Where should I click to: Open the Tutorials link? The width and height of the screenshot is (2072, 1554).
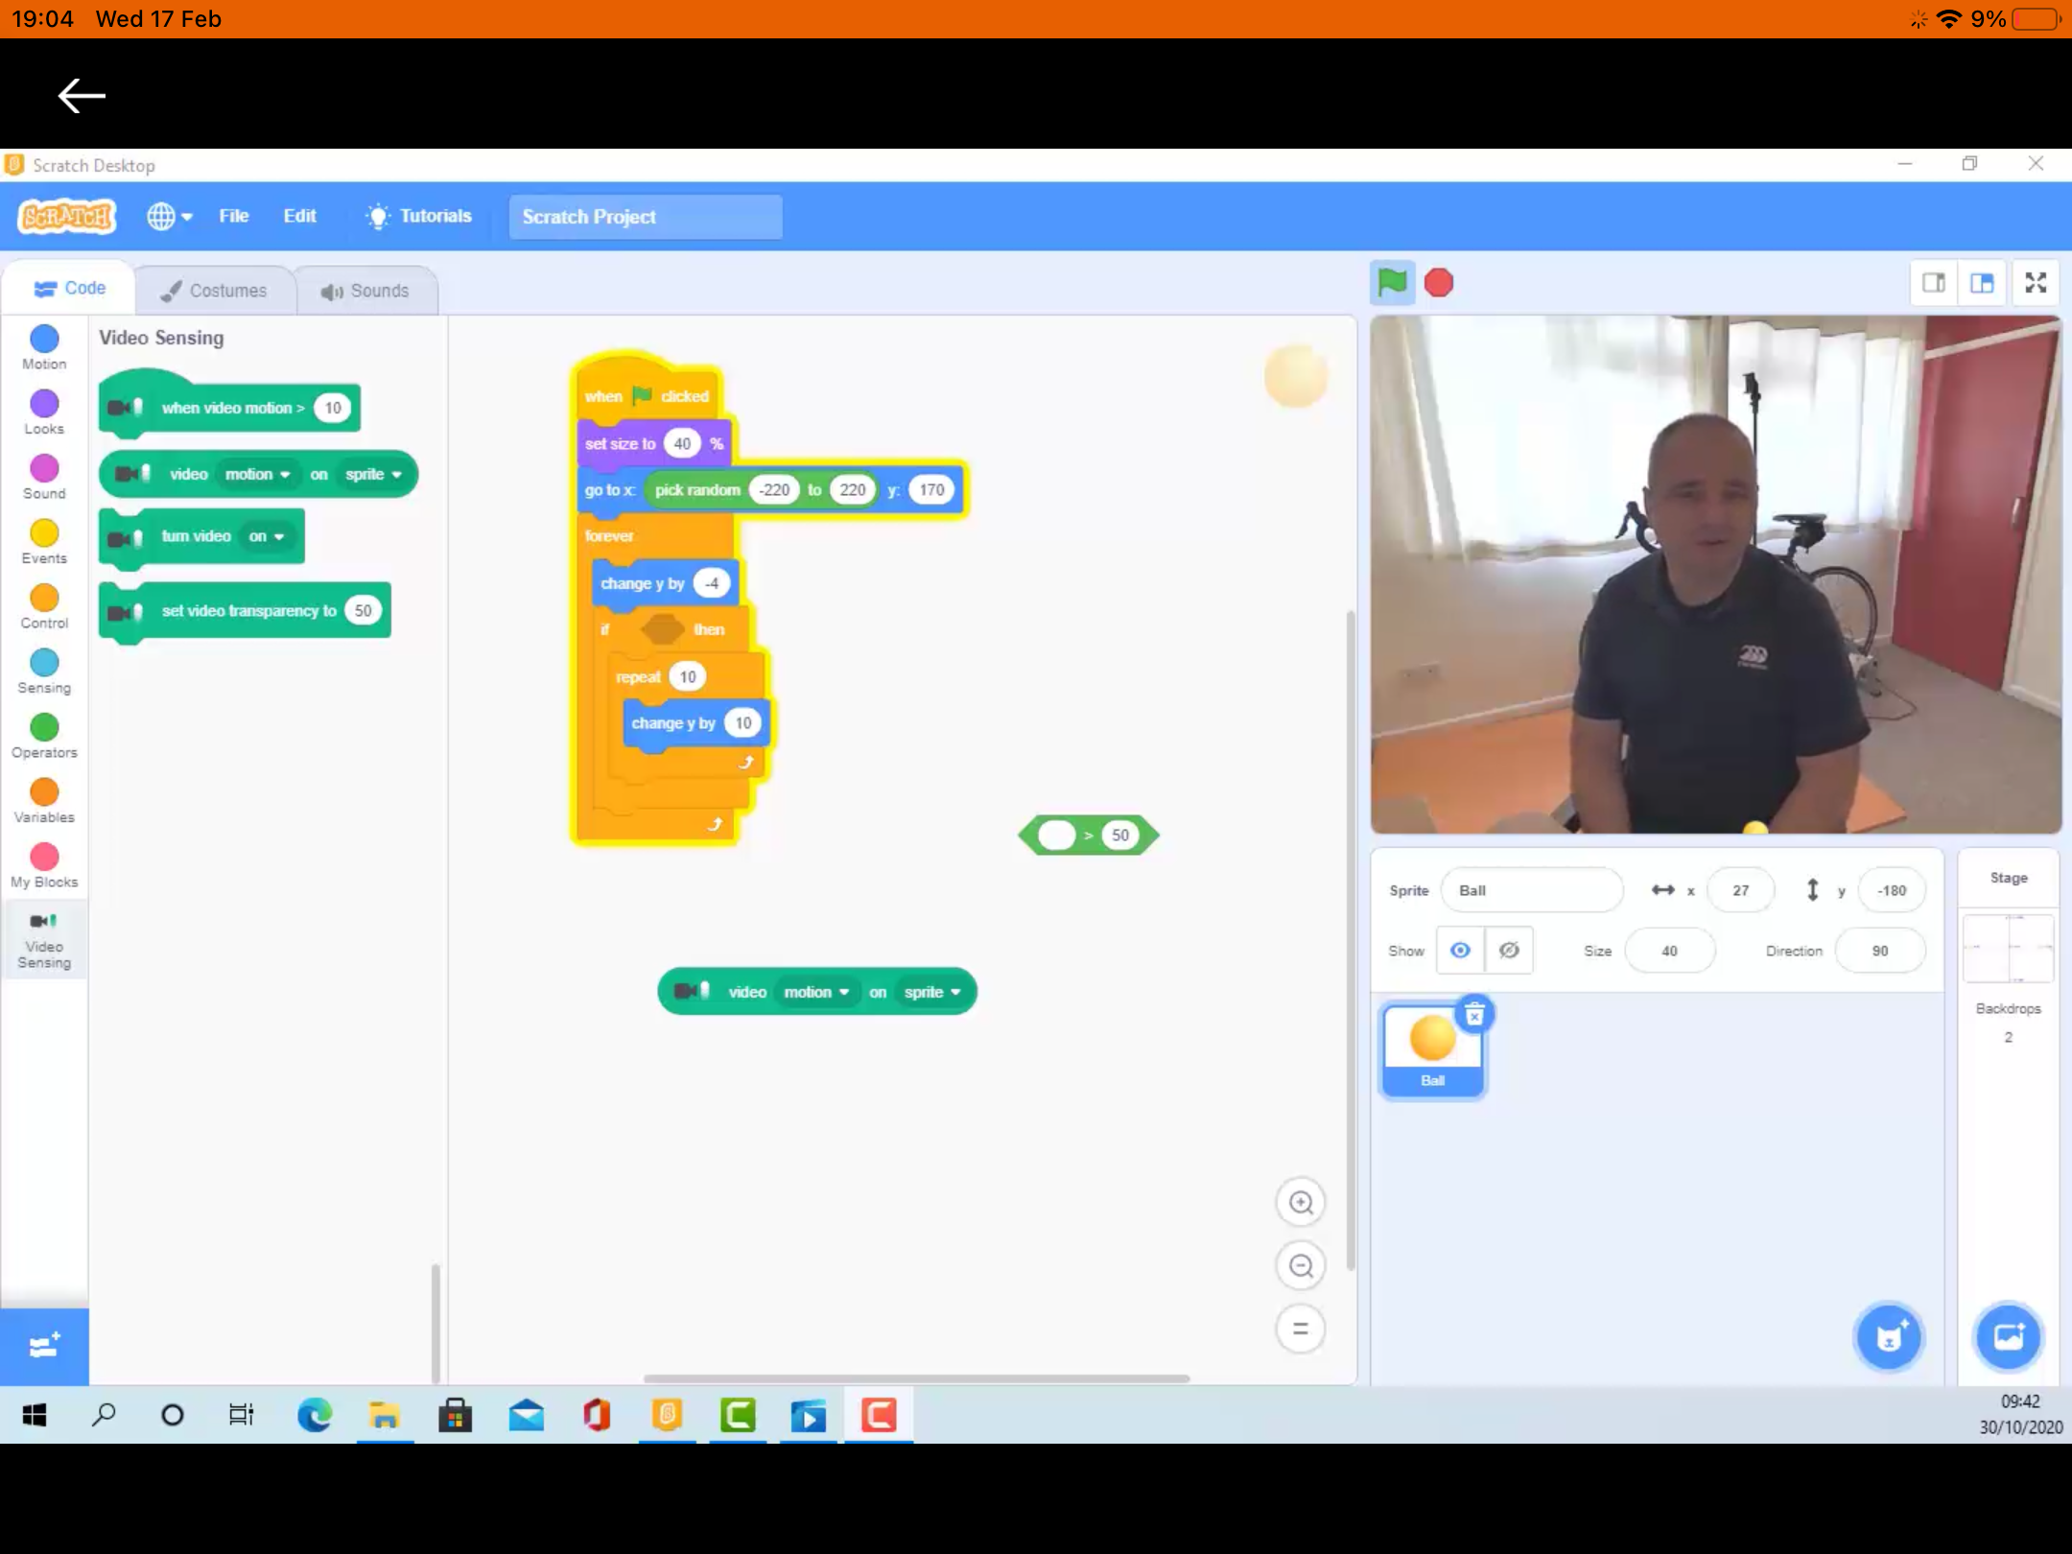(419, 217)
